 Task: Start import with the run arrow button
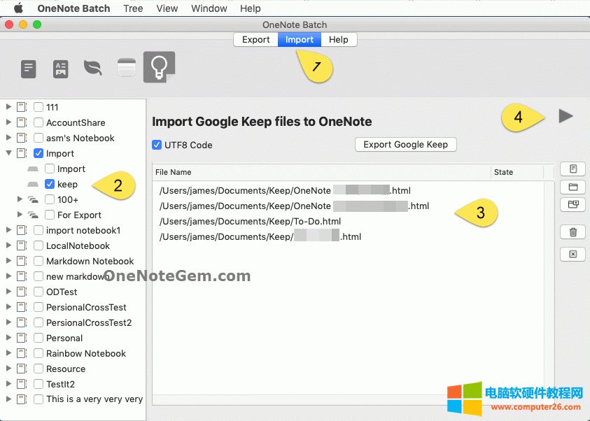[565, 116]
